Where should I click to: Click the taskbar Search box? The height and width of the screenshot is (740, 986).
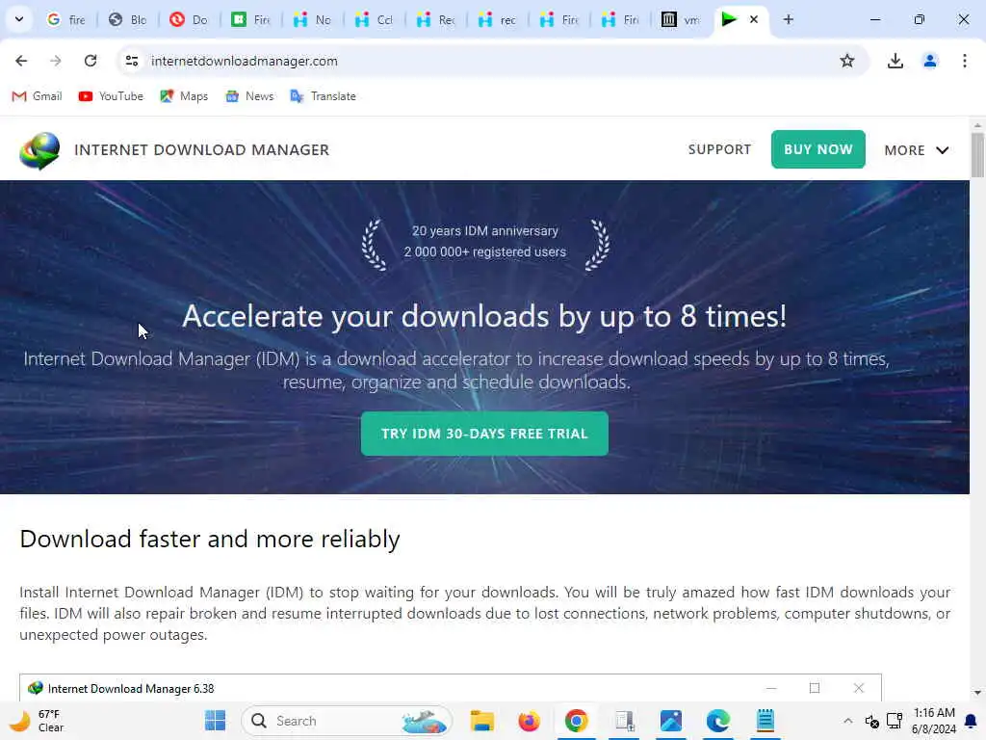[x=347, y=721]
